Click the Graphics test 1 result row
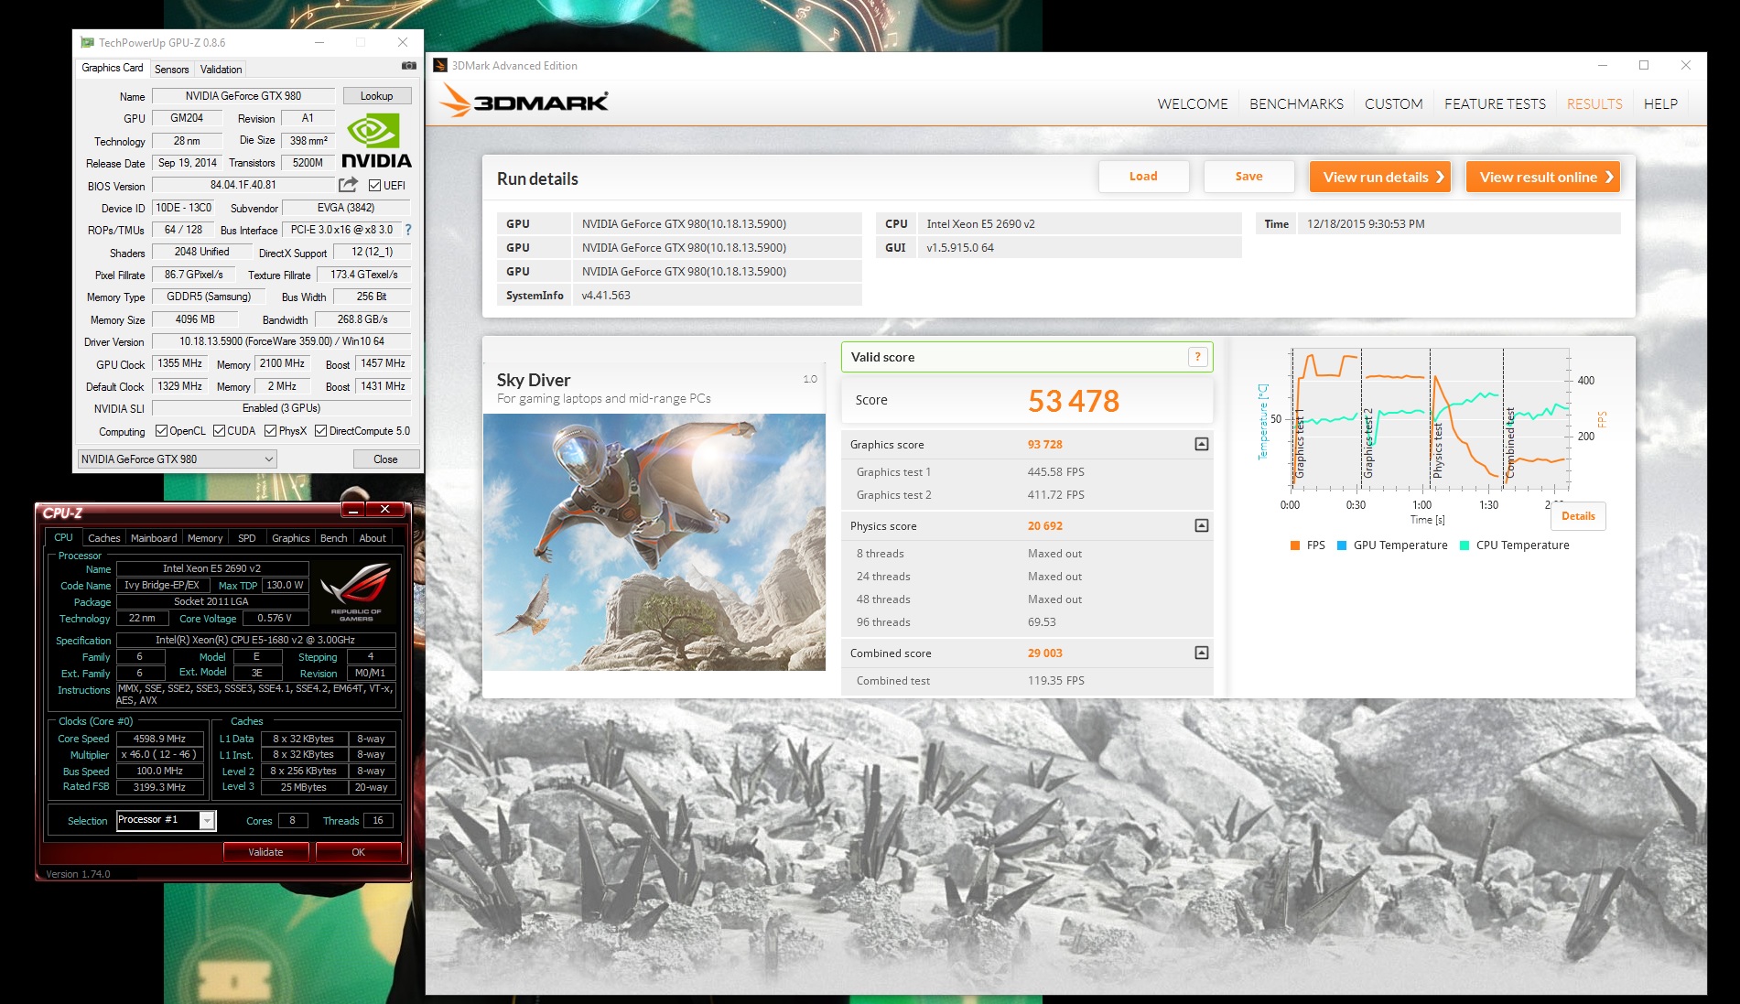The image size is (1740, 1004). (1027, 472)
